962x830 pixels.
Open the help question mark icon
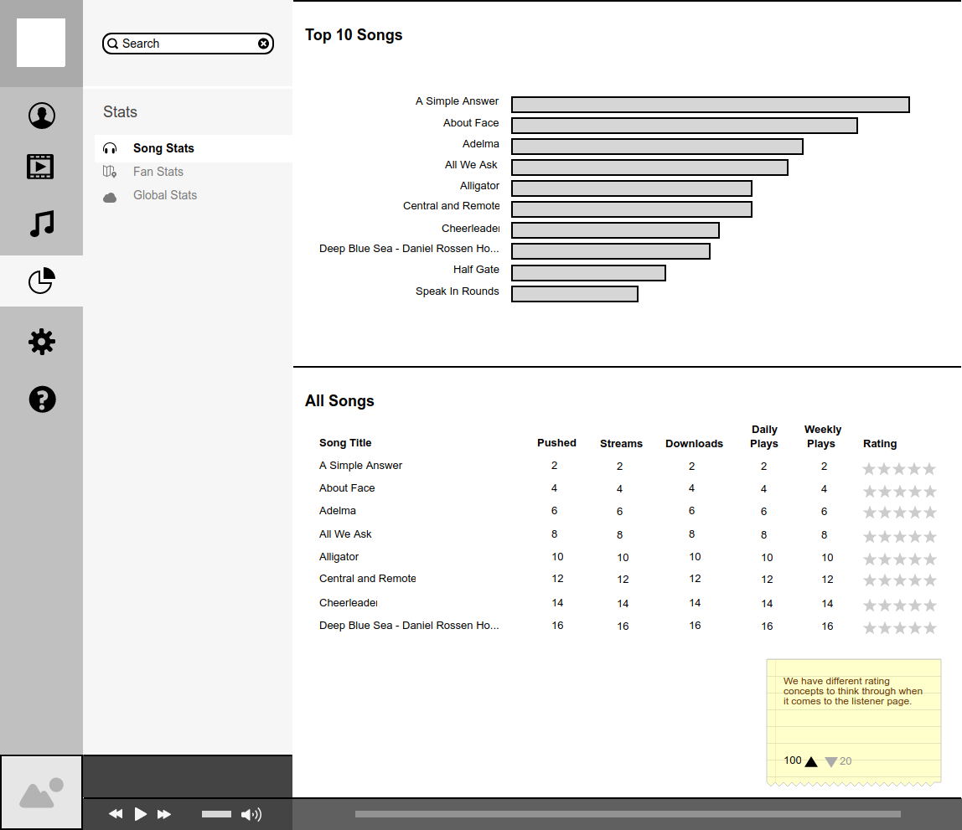tap(43, 400)
